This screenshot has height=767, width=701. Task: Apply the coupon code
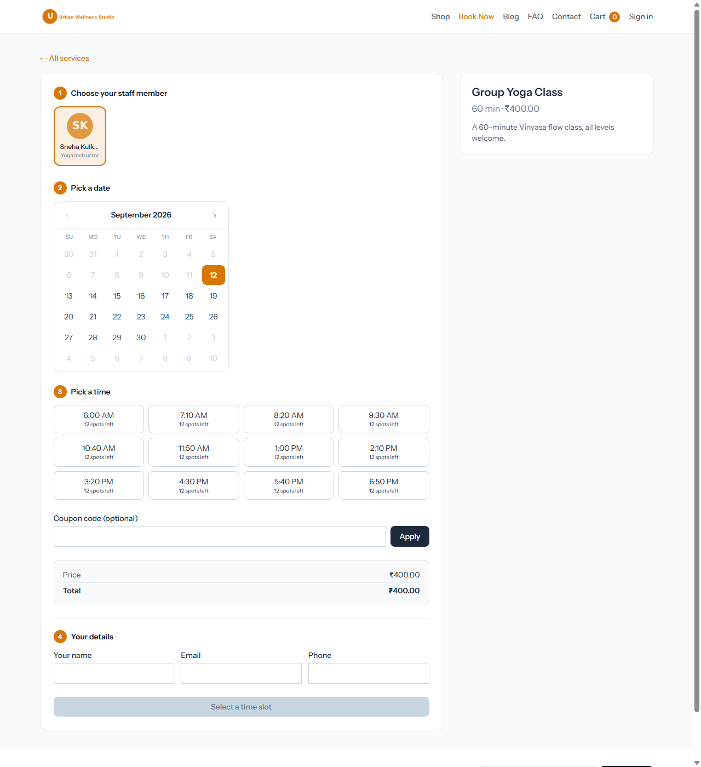click(x=410, y=536)
